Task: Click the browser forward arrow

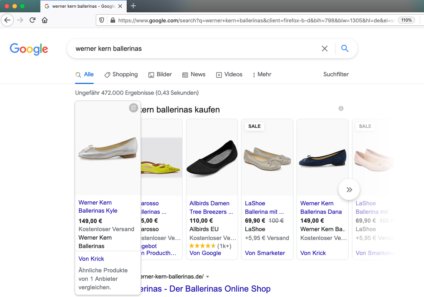Action: [x=20, y=20]
